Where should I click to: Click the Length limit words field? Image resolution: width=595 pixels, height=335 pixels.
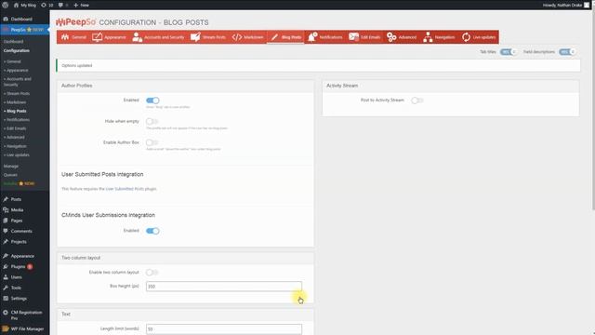click(224, 328)
